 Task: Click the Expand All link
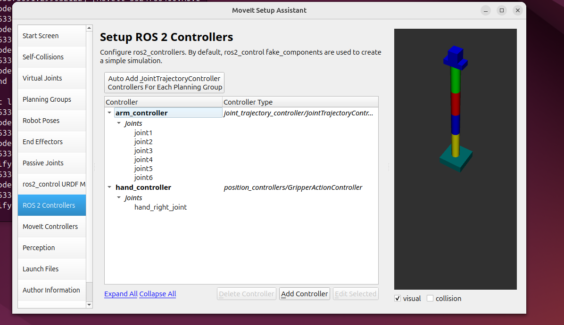pos(121,294)
